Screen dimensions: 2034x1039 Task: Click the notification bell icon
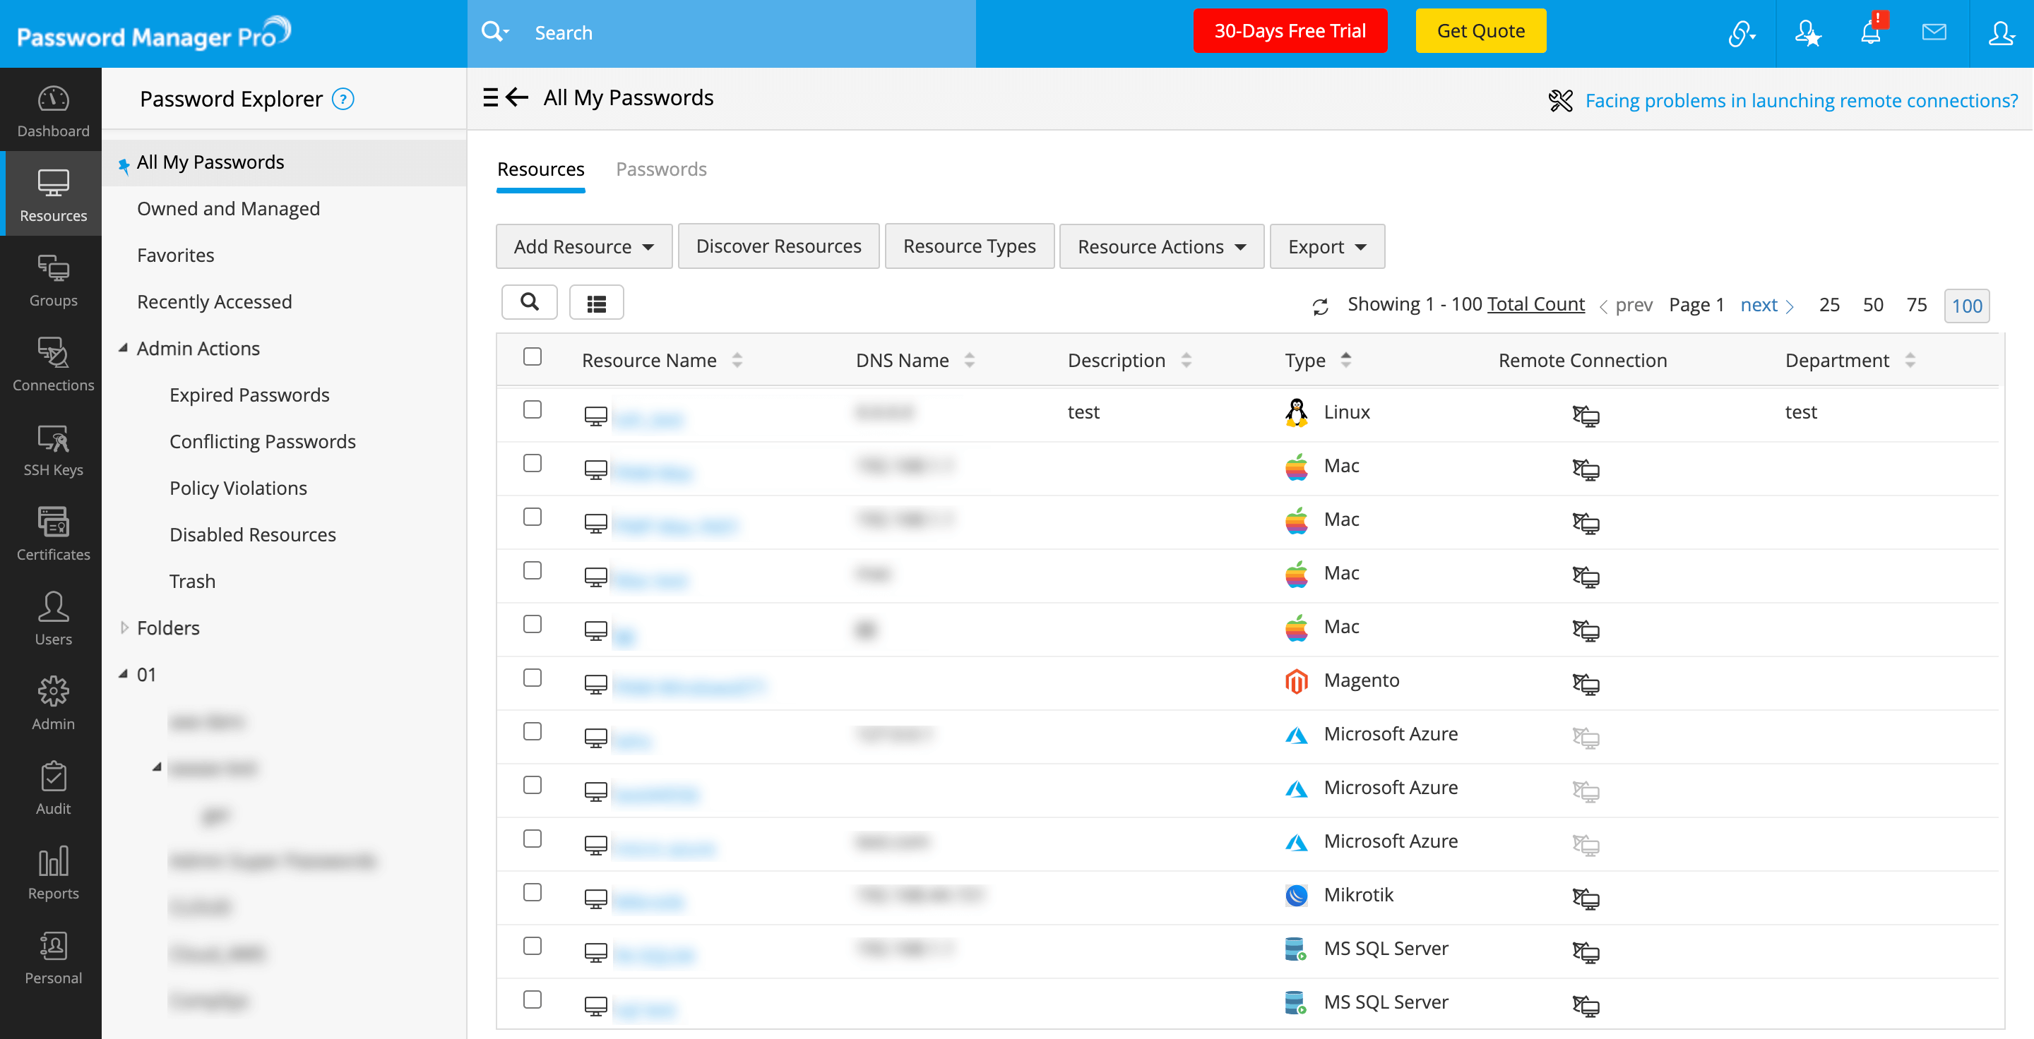[1869, 33]
